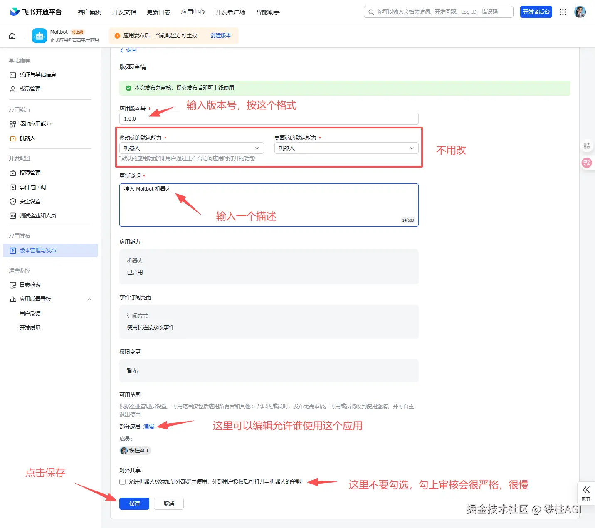Open 桌面端的默认能力 dropdown
Screen dimensions: 595x528
346,148
